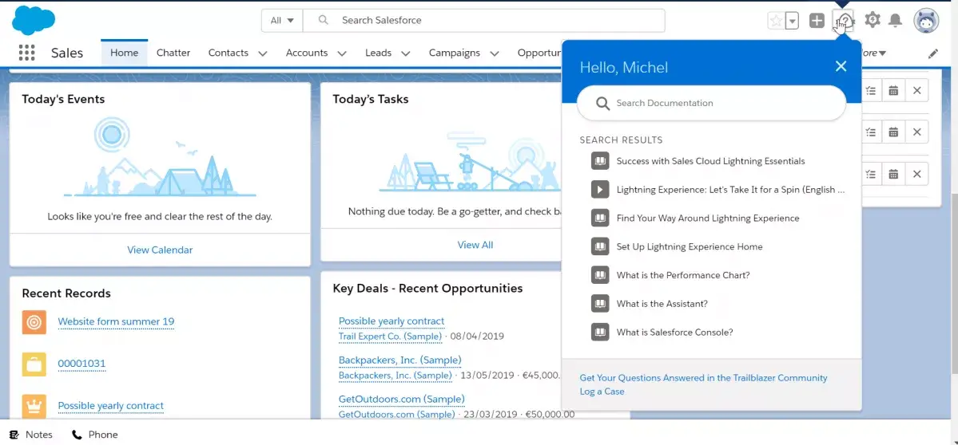Open the Contacts tab
The width and height of the screenshot is (958, 445).
point(228,53)
